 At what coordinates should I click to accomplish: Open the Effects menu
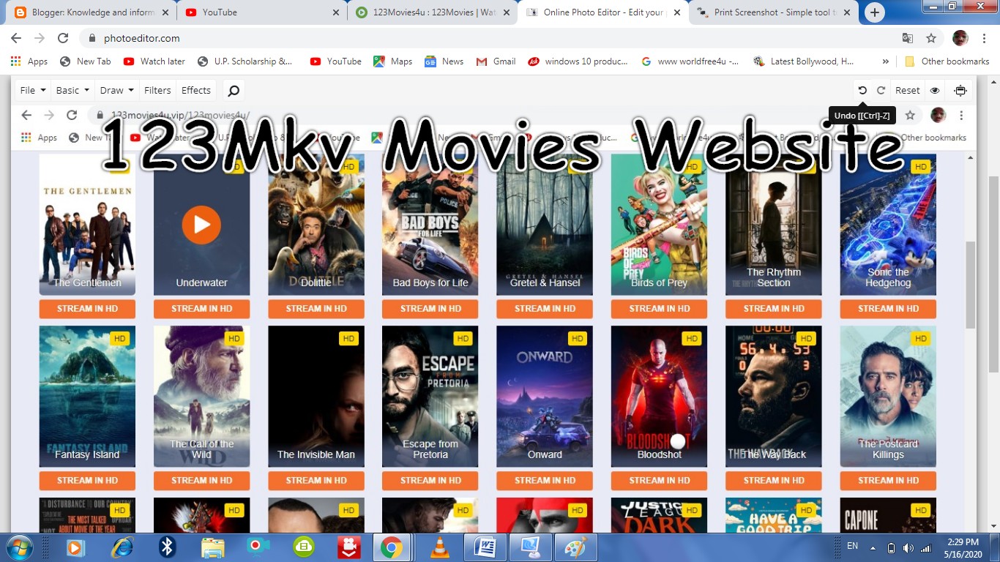[196, 90]
